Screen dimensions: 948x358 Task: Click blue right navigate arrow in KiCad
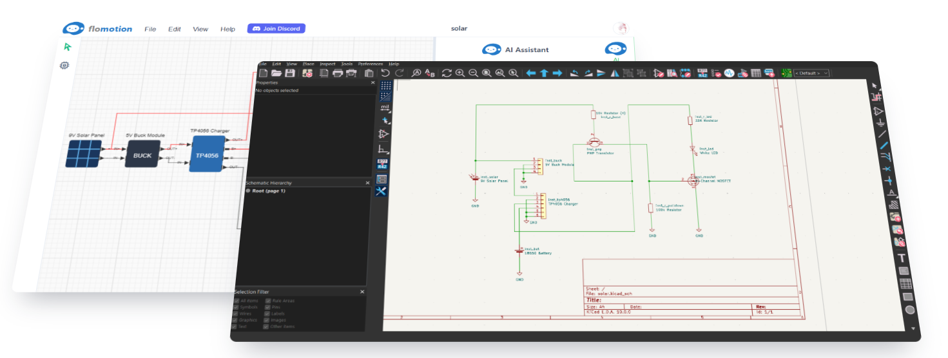[557, 73]
